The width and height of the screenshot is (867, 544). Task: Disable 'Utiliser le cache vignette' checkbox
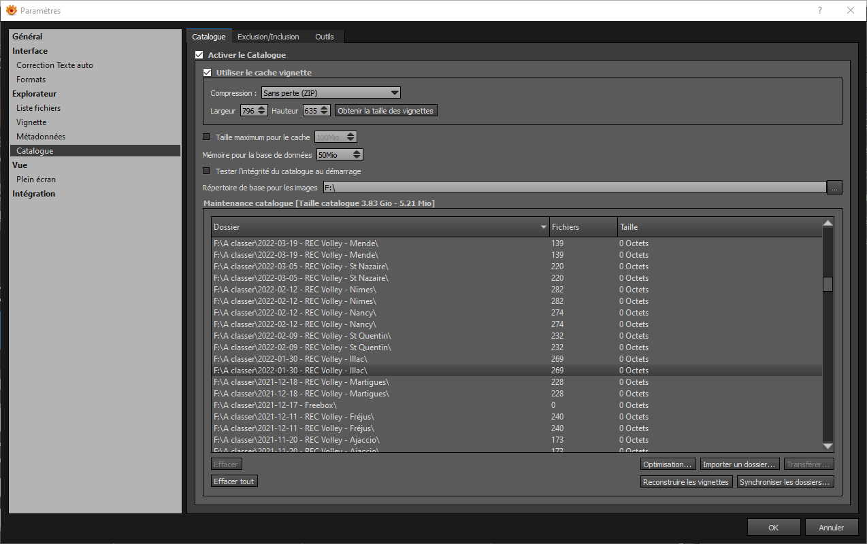tap(208, 73)
